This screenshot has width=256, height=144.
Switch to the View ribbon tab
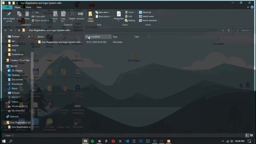[39, 7]
